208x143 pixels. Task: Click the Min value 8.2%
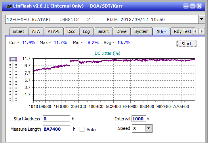coord(93,43)
